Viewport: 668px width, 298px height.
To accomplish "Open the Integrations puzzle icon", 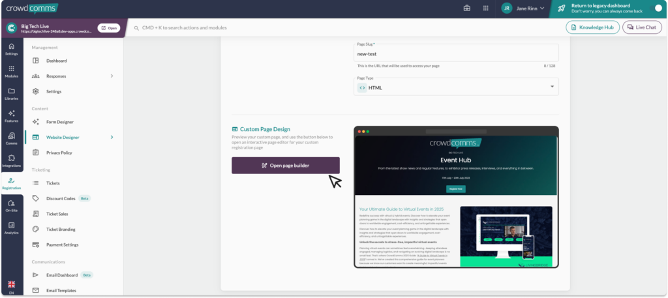I will point(12,160).
